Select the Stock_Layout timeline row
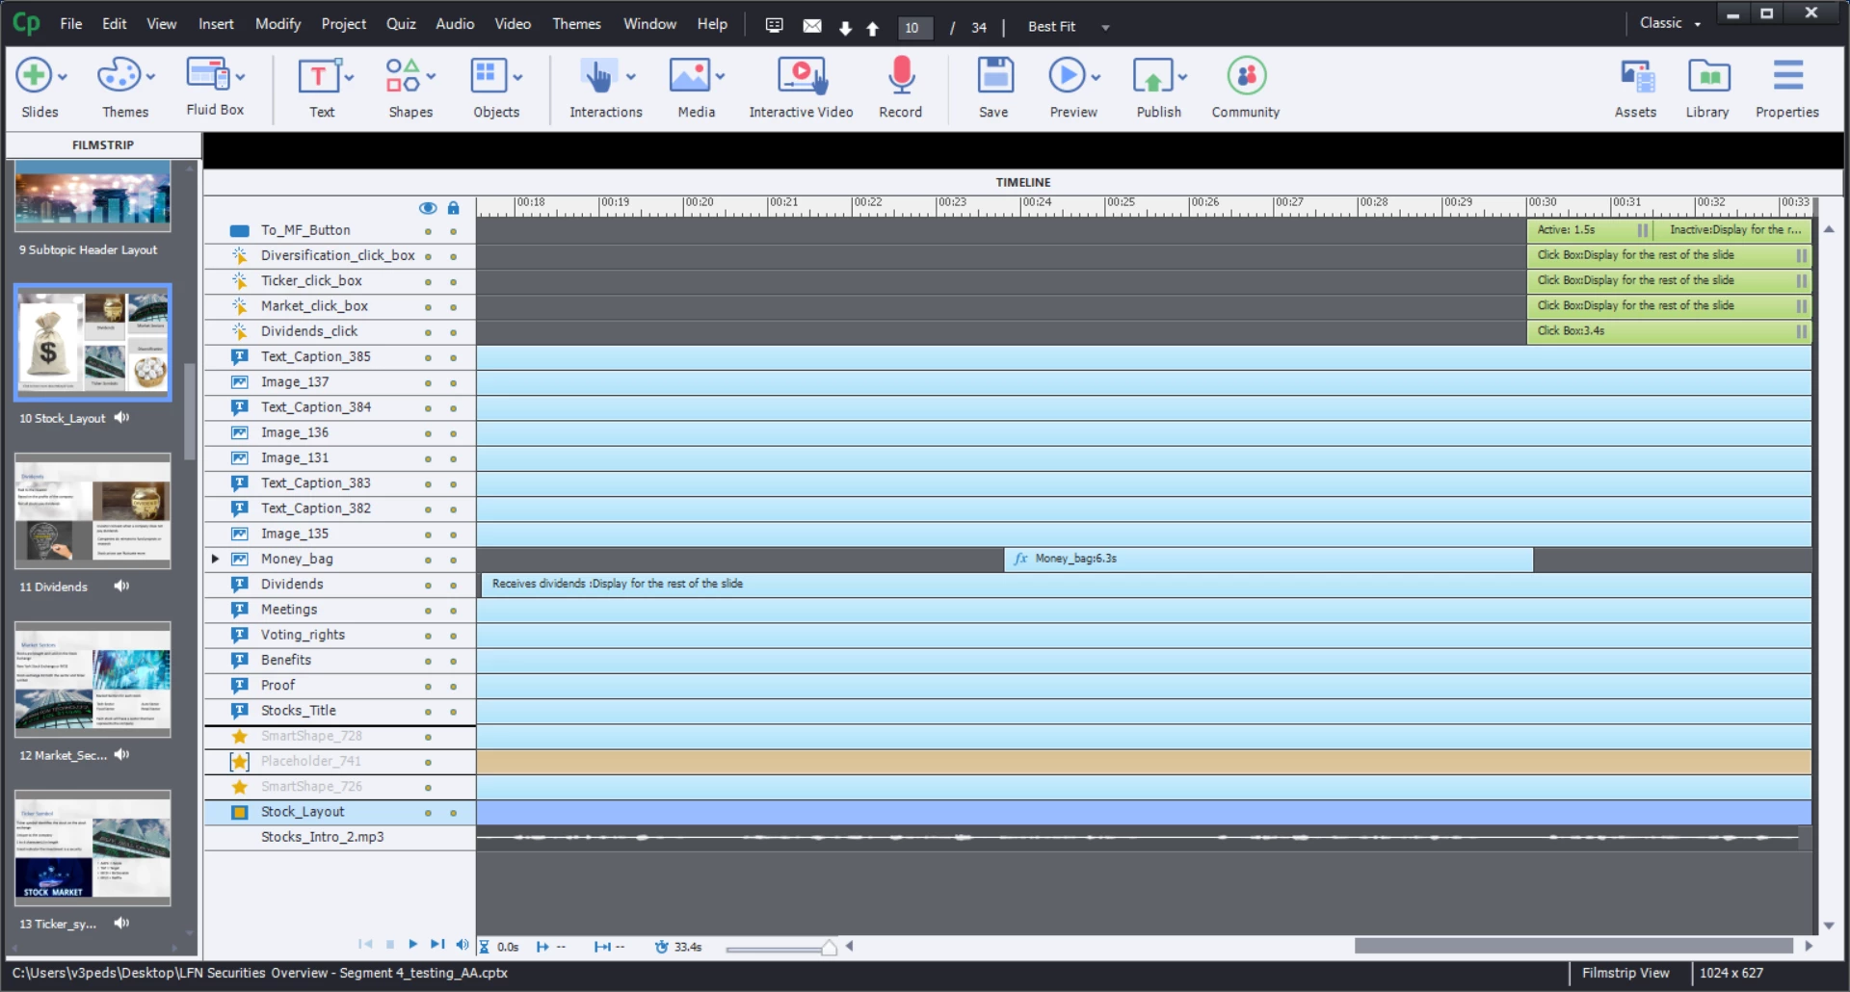Screen dimensions: 1850x992 point(340,813)
